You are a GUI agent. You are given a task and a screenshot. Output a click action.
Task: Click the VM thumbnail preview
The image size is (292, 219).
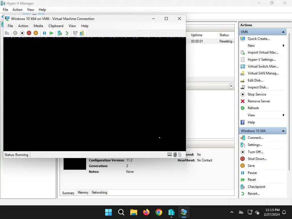point(75,164)
